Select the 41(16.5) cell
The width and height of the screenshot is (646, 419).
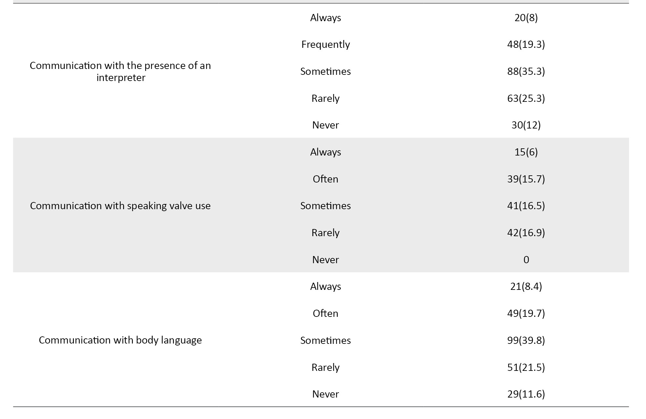[526, 206]
